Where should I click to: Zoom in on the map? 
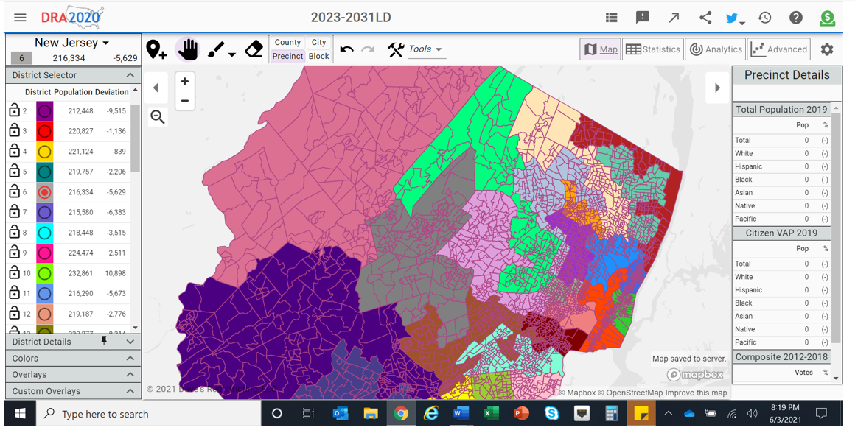[185, 82]
